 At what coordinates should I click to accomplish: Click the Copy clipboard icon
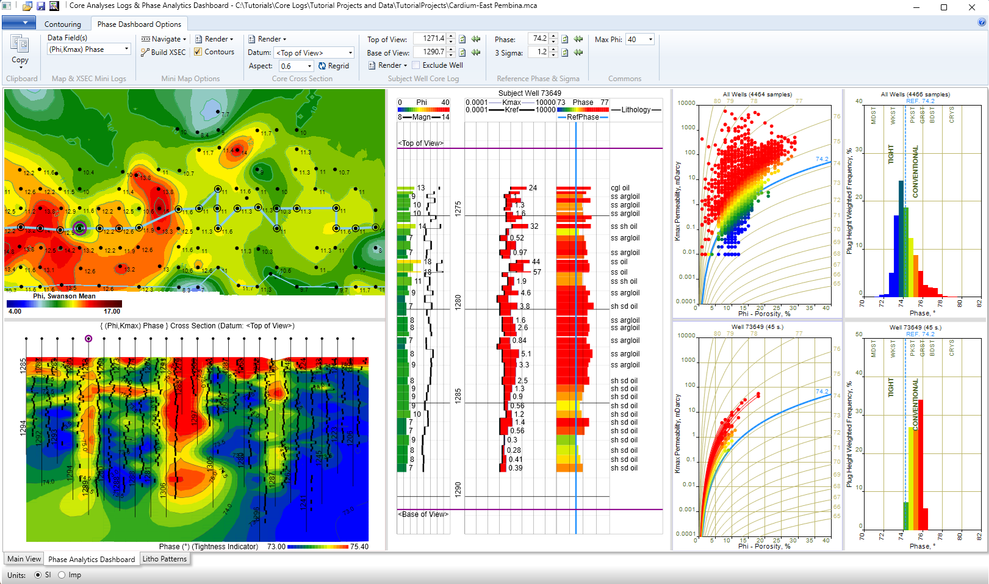(x=20, y=45)
